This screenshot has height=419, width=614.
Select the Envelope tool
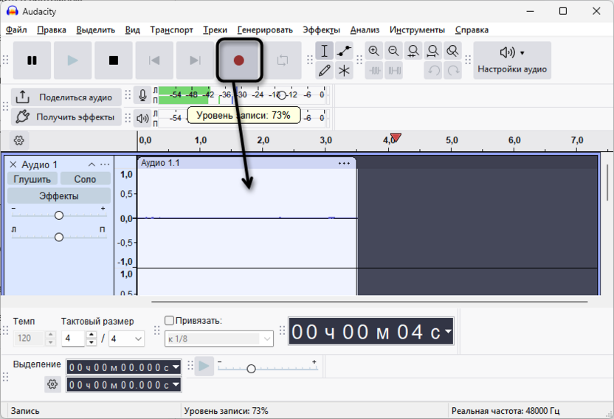[344, 51]
